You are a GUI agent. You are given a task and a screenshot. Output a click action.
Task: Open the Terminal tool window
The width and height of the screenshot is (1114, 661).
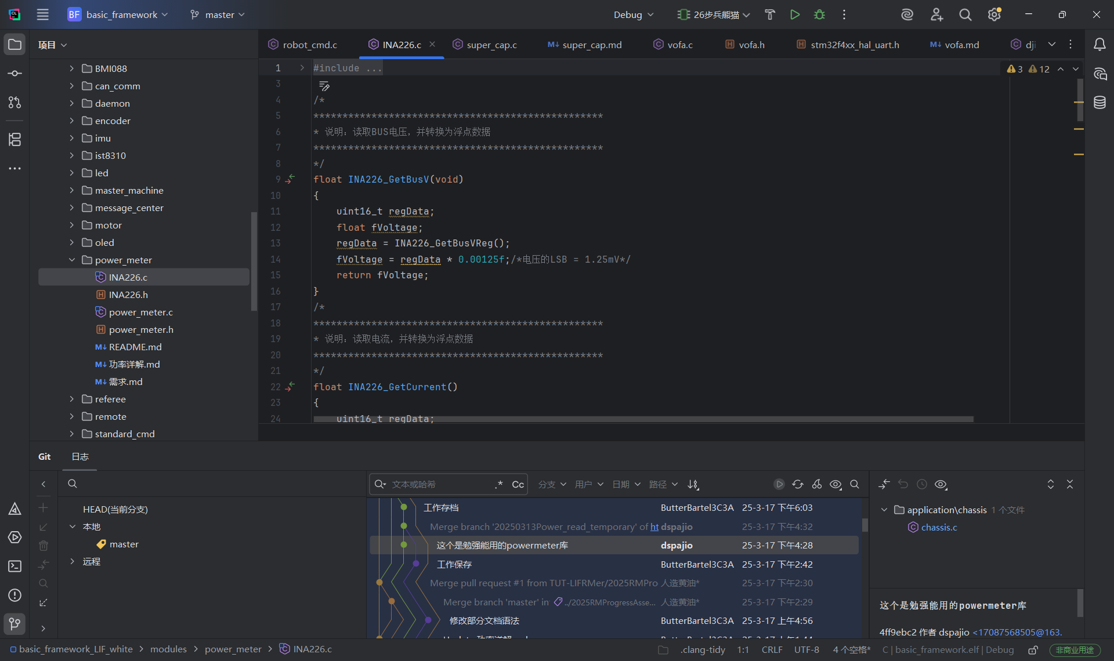[x=15, y=566]
